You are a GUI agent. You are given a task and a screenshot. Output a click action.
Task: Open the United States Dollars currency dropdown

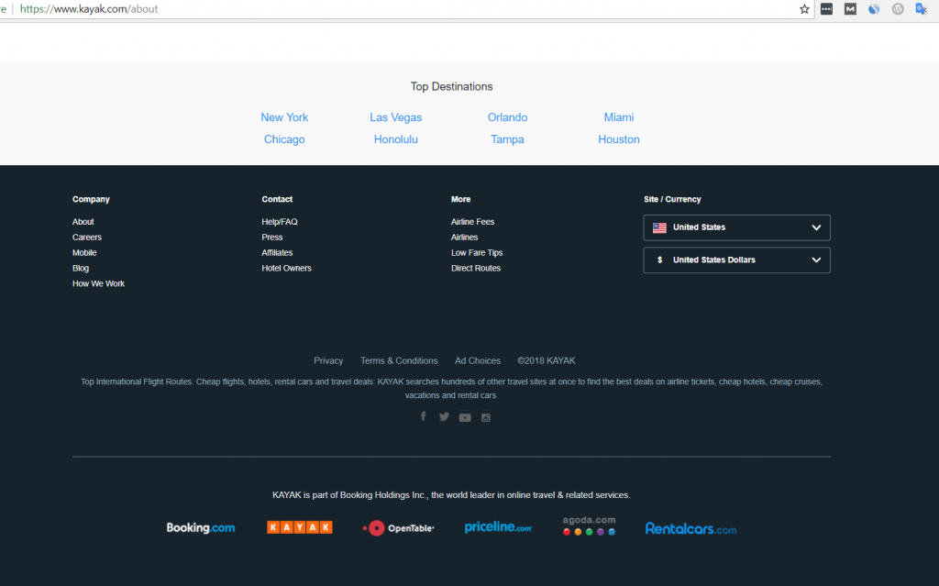736,260
